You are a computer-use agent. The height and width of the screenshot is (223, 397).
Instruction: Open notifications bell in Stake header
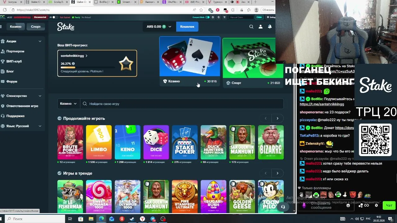[x=270, y=27]
